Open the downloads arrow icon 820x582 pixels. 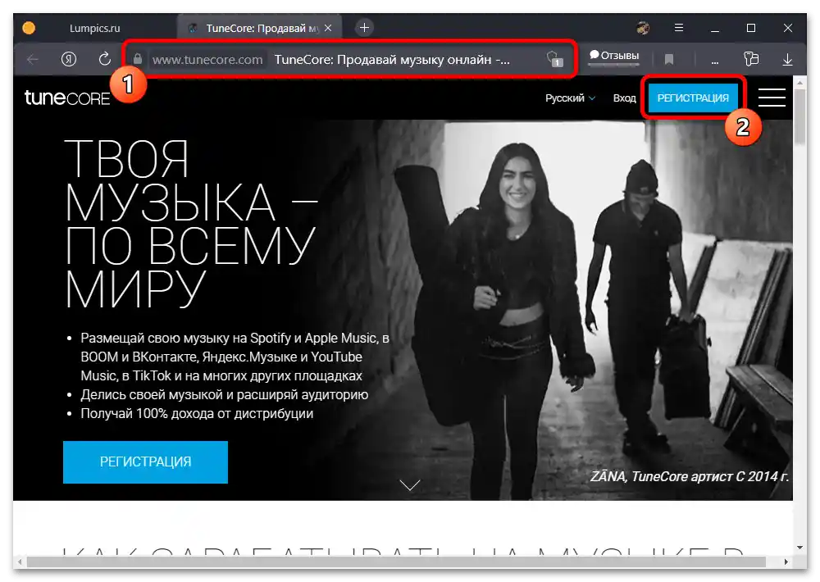(787, 60)
